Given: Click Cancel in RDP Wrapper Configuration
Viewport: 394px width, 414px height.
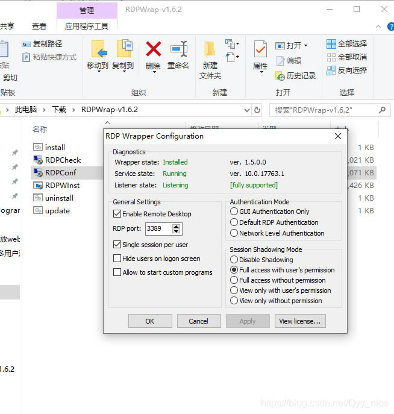Looking at the screenshot, I should (x=199, y=321).
